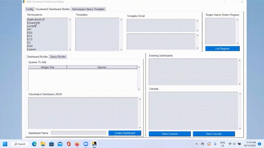Click Templates list scroll down arrow
The image size is (264, 148).
[121, 50]
